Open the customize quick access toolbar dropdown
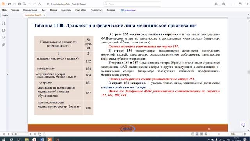The height and width of the screenshot is (141, 250). 48,4
